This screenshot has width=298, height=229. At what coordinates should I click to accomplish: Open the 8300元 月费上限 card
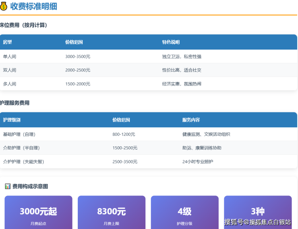pos(112,212)
